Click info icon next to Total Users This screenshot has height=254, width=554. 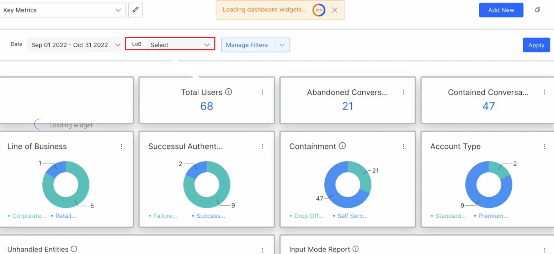tap(229, 92)
